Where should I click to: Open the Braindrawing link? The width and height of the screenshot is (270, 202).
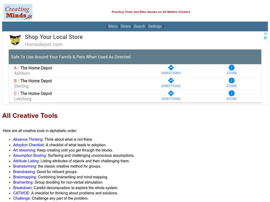(24, 172)
